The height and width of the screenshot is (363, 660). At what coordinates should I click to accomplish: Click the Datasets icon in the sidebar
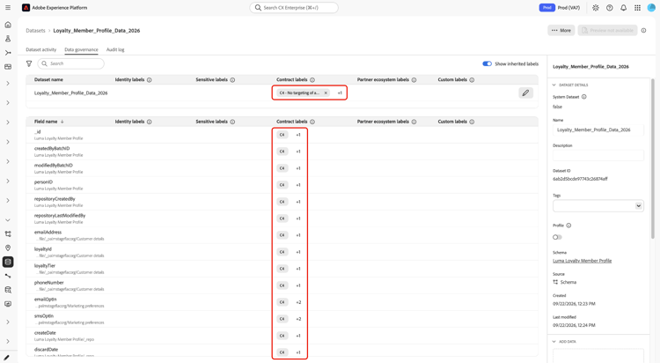tap(8, 262)
